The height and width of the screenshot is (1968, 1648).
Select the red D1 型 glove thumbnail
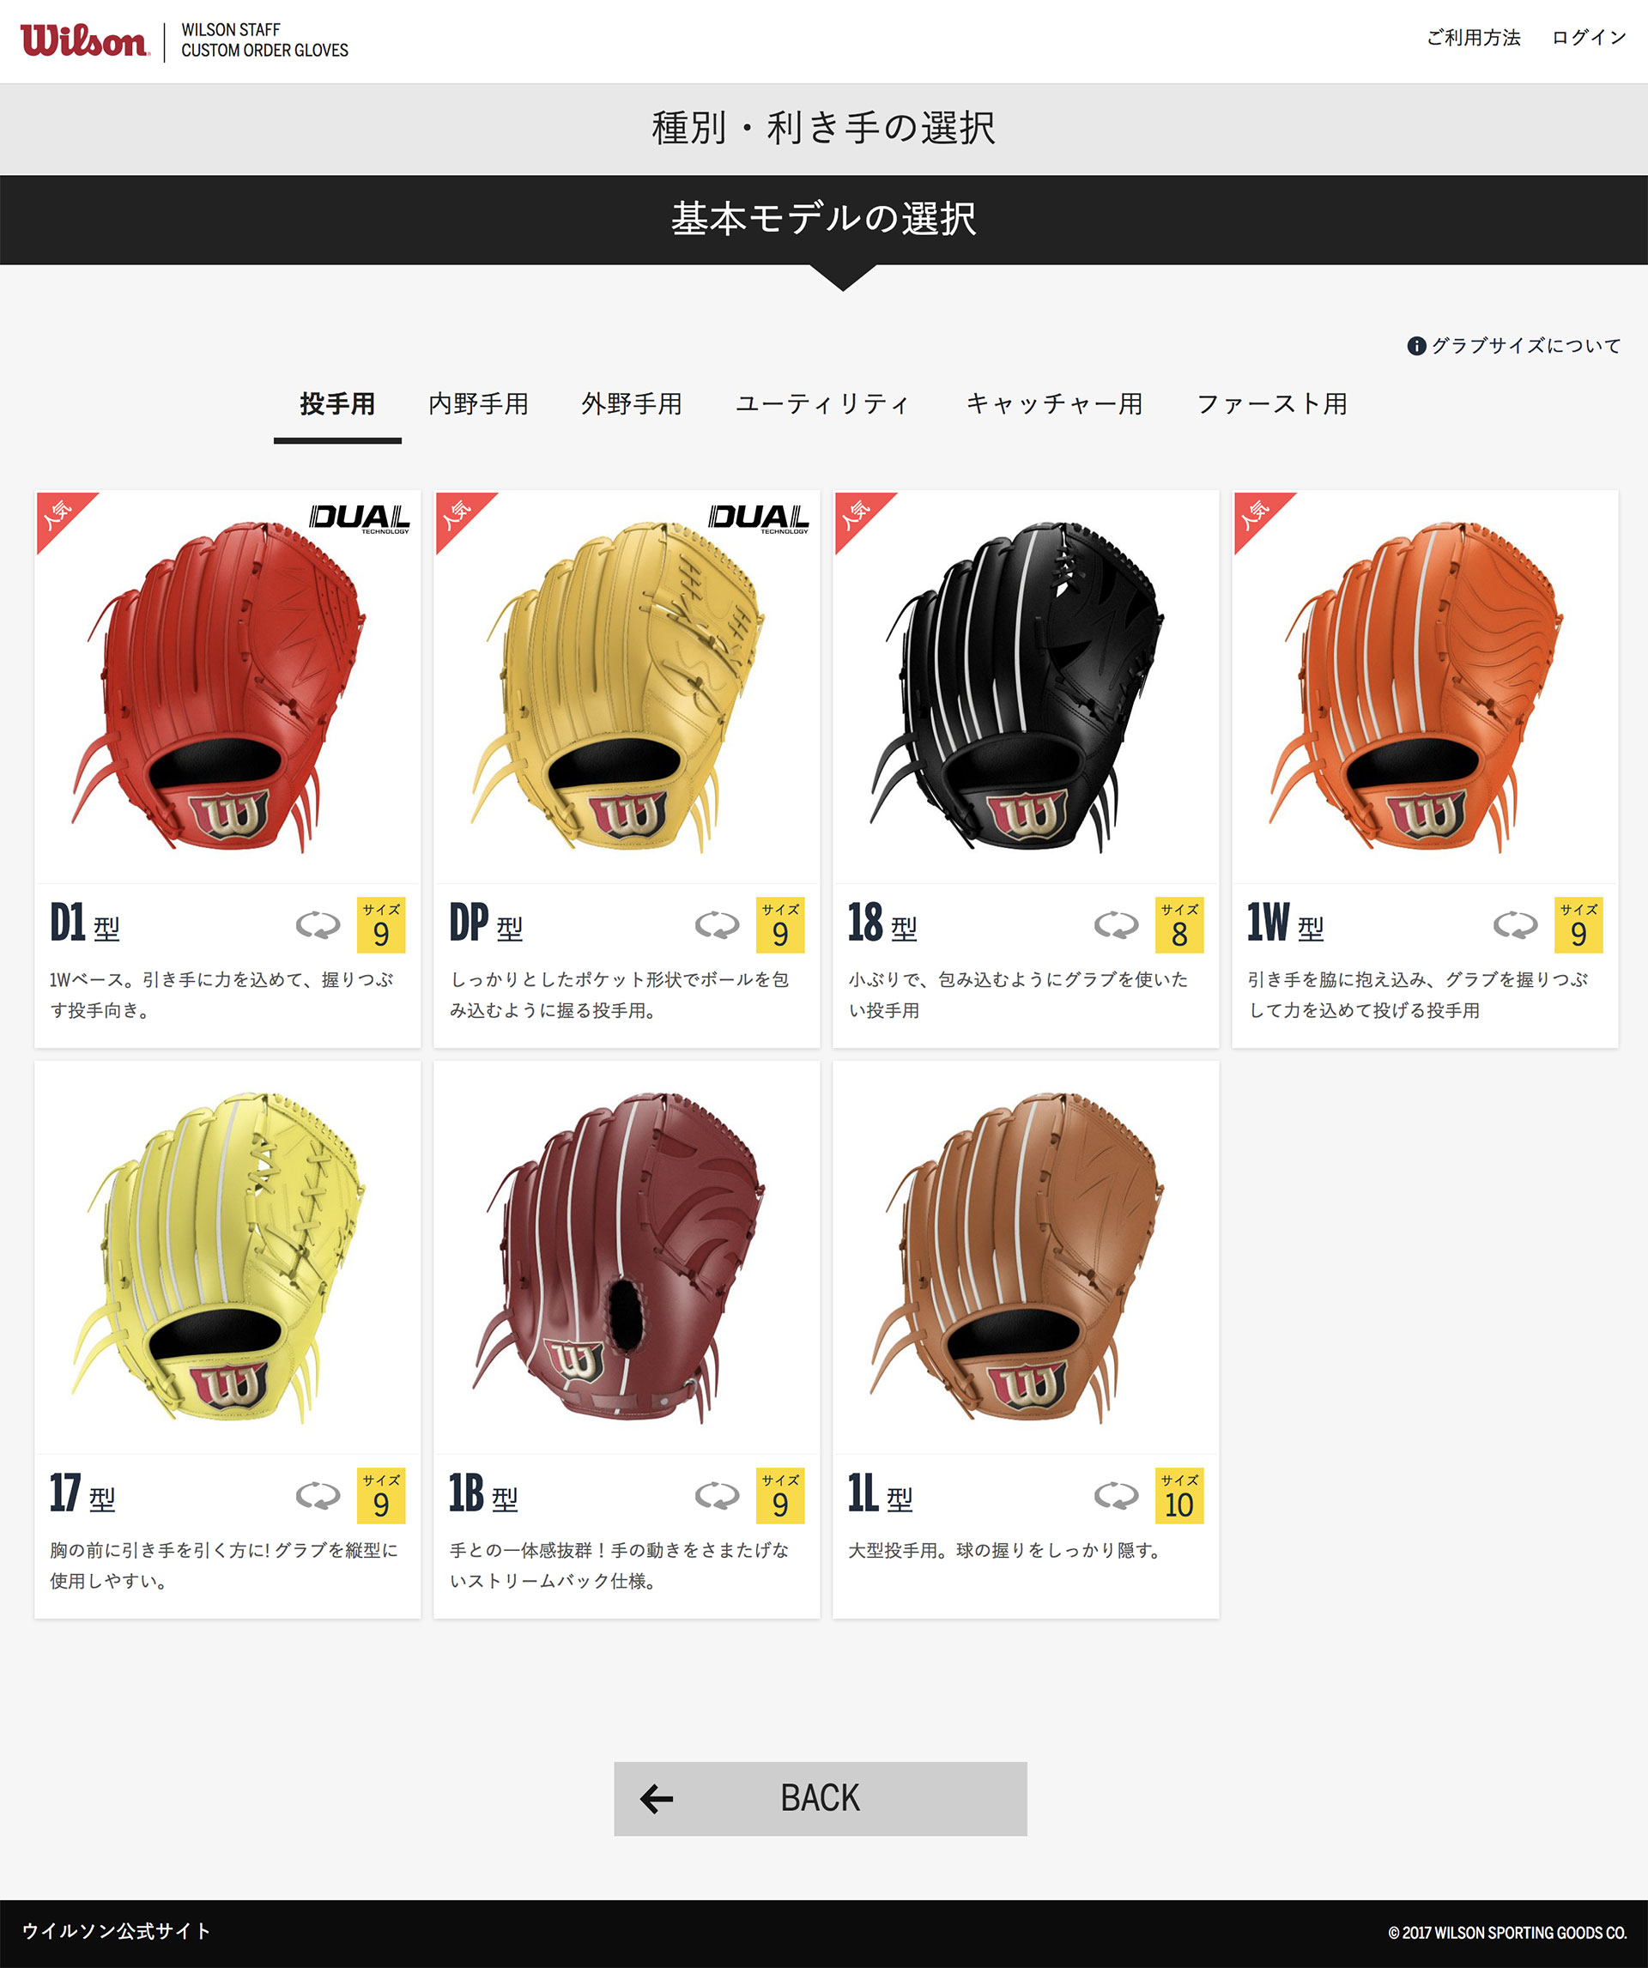point(227,687)
